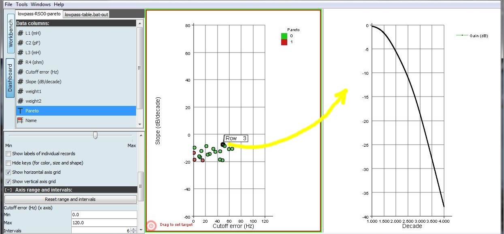Screen dimensions: 504x234
Task: Switch to the lowpass-table.bat-out tab
Action: click(x=86, y=15)
